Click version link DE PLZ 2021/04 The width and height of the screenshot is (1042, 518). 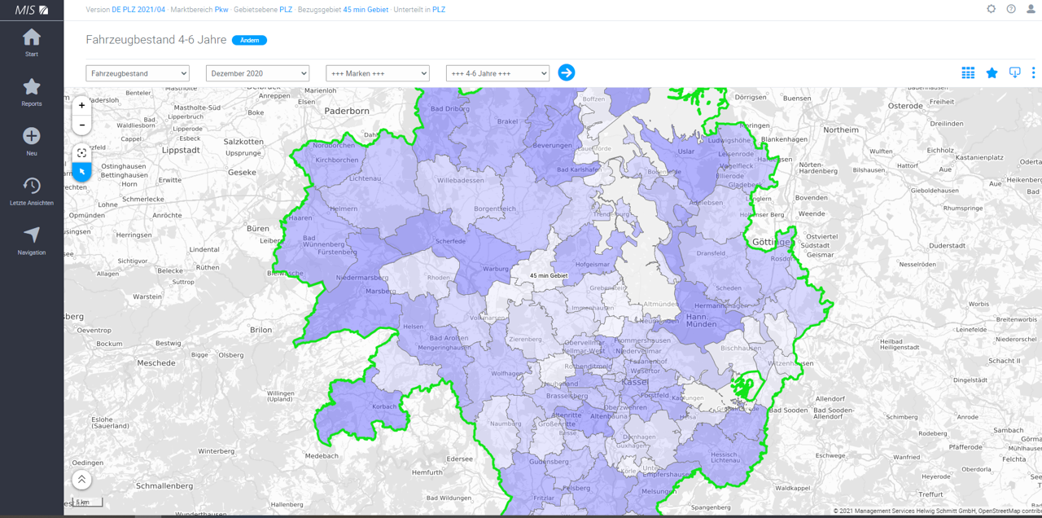(138, 10)
